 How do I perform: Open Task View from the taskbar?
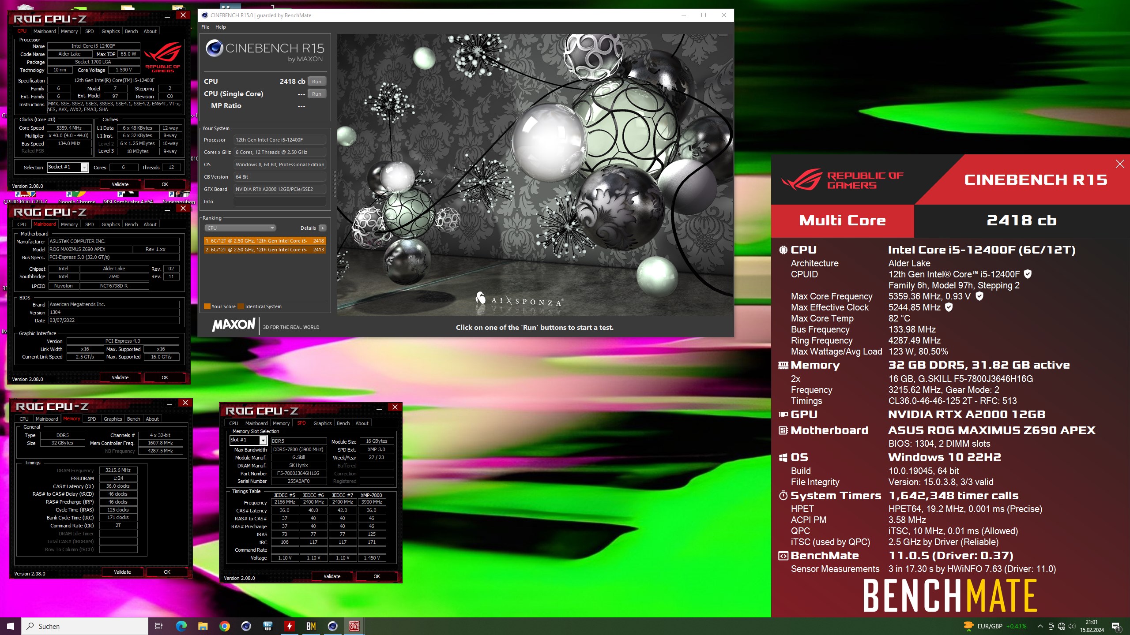(x=159, y=626)
